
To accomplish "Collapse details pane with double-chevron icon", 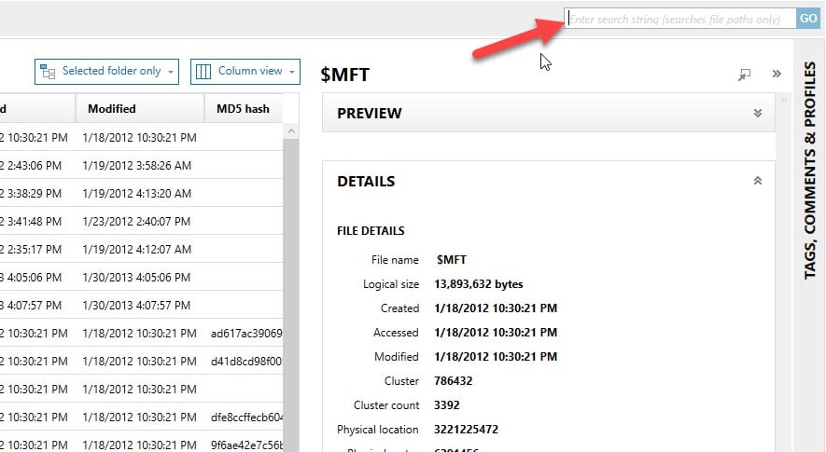I will click(777, 74).
